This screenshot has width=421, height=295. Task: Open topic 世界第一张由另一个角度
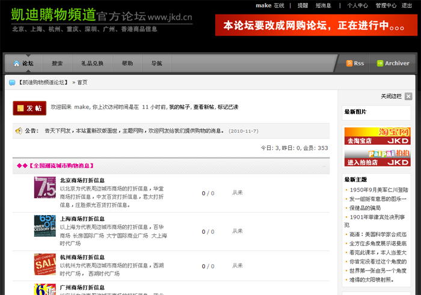point(378,270)
